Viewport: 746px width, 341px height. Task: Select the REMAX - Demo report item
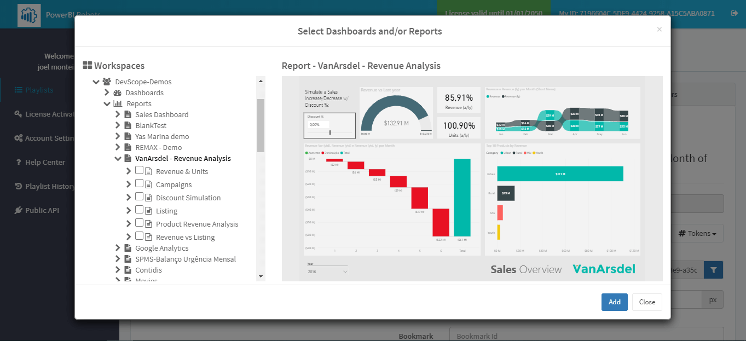pos(158,148)
